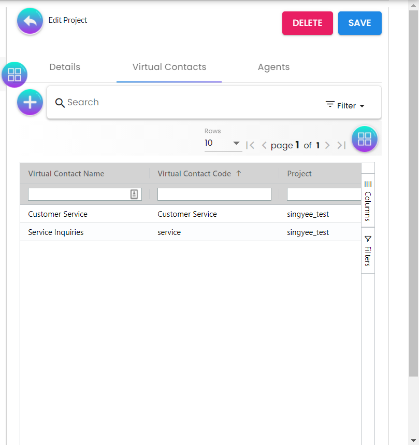Open the Rows per page dropdown
Image resolution: width=419 pixels, height=445 pixels.
point(223,143)
